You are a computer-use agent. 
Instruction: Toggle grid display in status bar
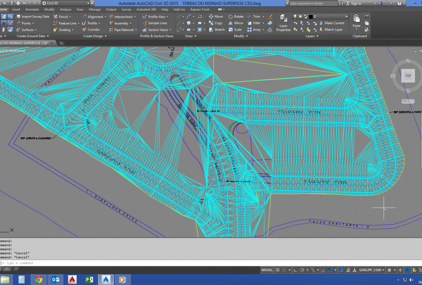click(278, 270)
